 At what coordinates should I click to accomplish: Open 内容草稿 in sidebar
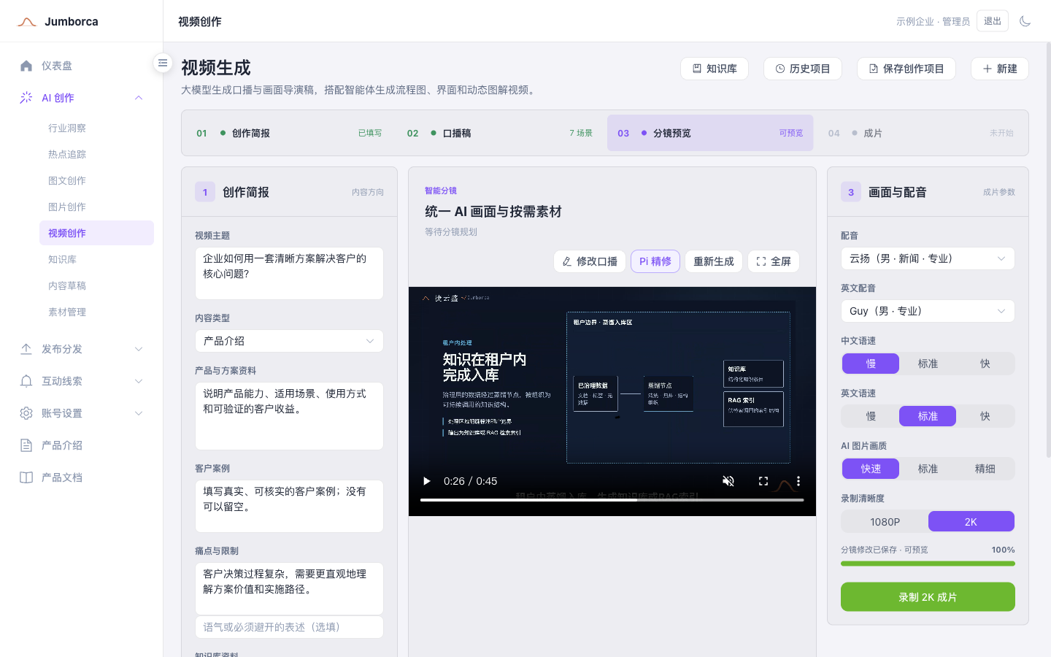(x=96, y=285)
